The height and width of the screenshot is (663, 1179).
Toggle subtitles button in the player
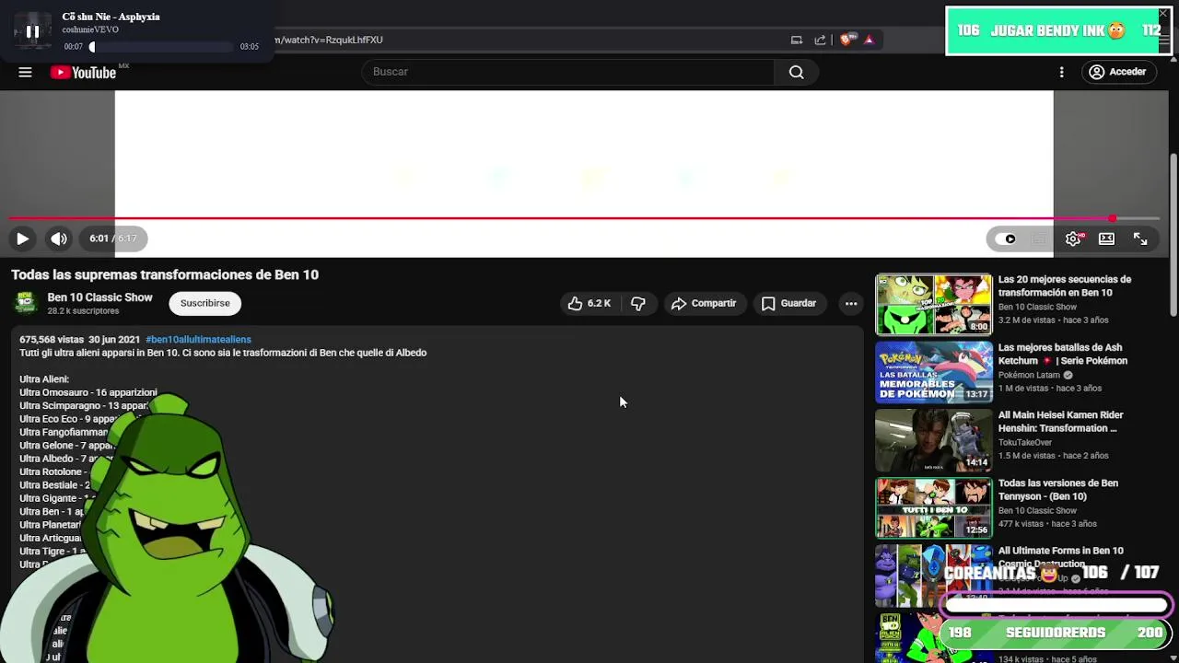coord(1039,238)
